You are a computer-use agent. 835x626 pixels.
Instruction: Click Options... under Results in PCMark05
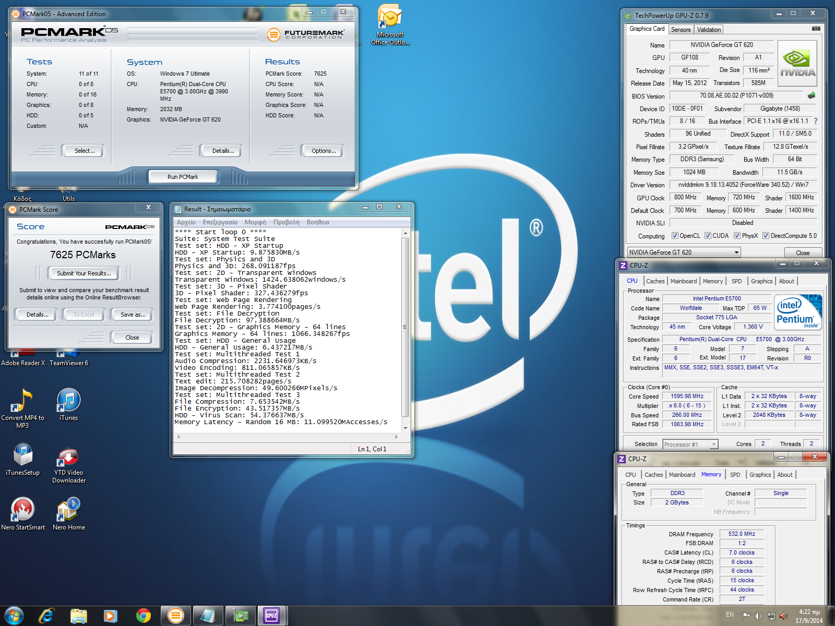pyautogui.click(x=322, y=151)
